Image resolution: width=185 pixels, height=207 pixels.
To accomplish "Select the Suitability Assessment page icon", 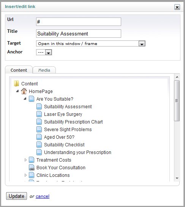I will 39,106.
